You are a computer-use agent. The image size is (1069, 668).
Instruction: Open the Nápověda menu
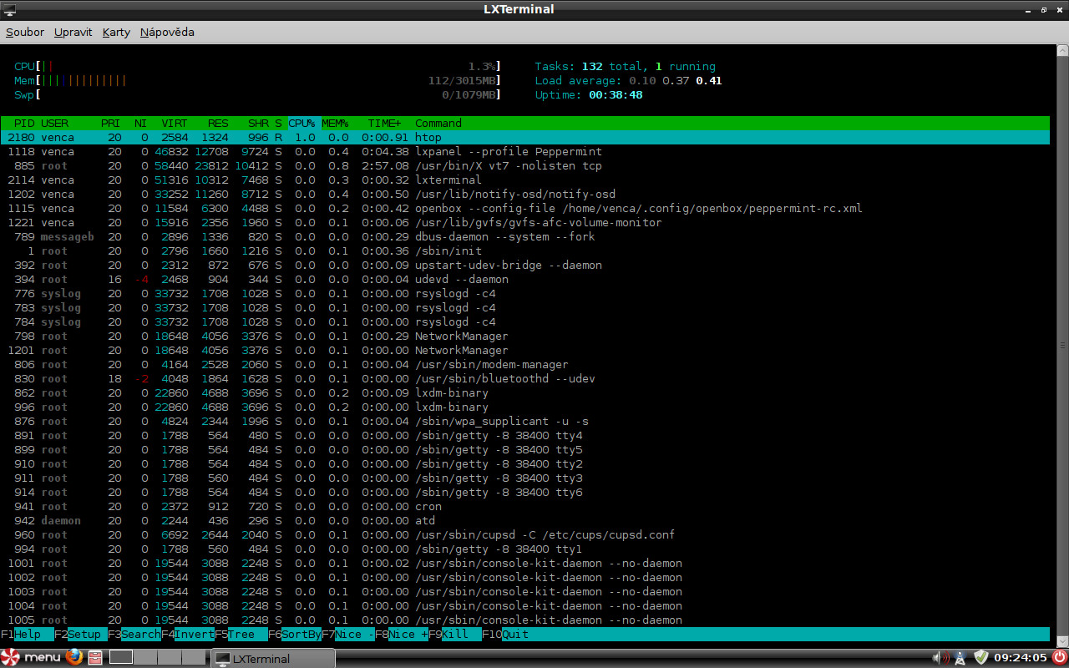click(x=167, y=33)
